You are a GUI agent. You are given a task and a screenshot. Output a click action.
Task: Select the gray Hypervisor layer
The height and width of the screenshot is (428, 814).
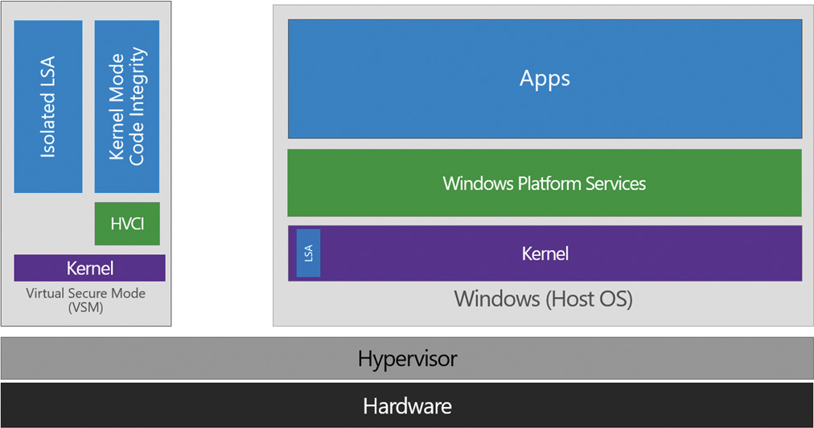(x=407, y=358)
